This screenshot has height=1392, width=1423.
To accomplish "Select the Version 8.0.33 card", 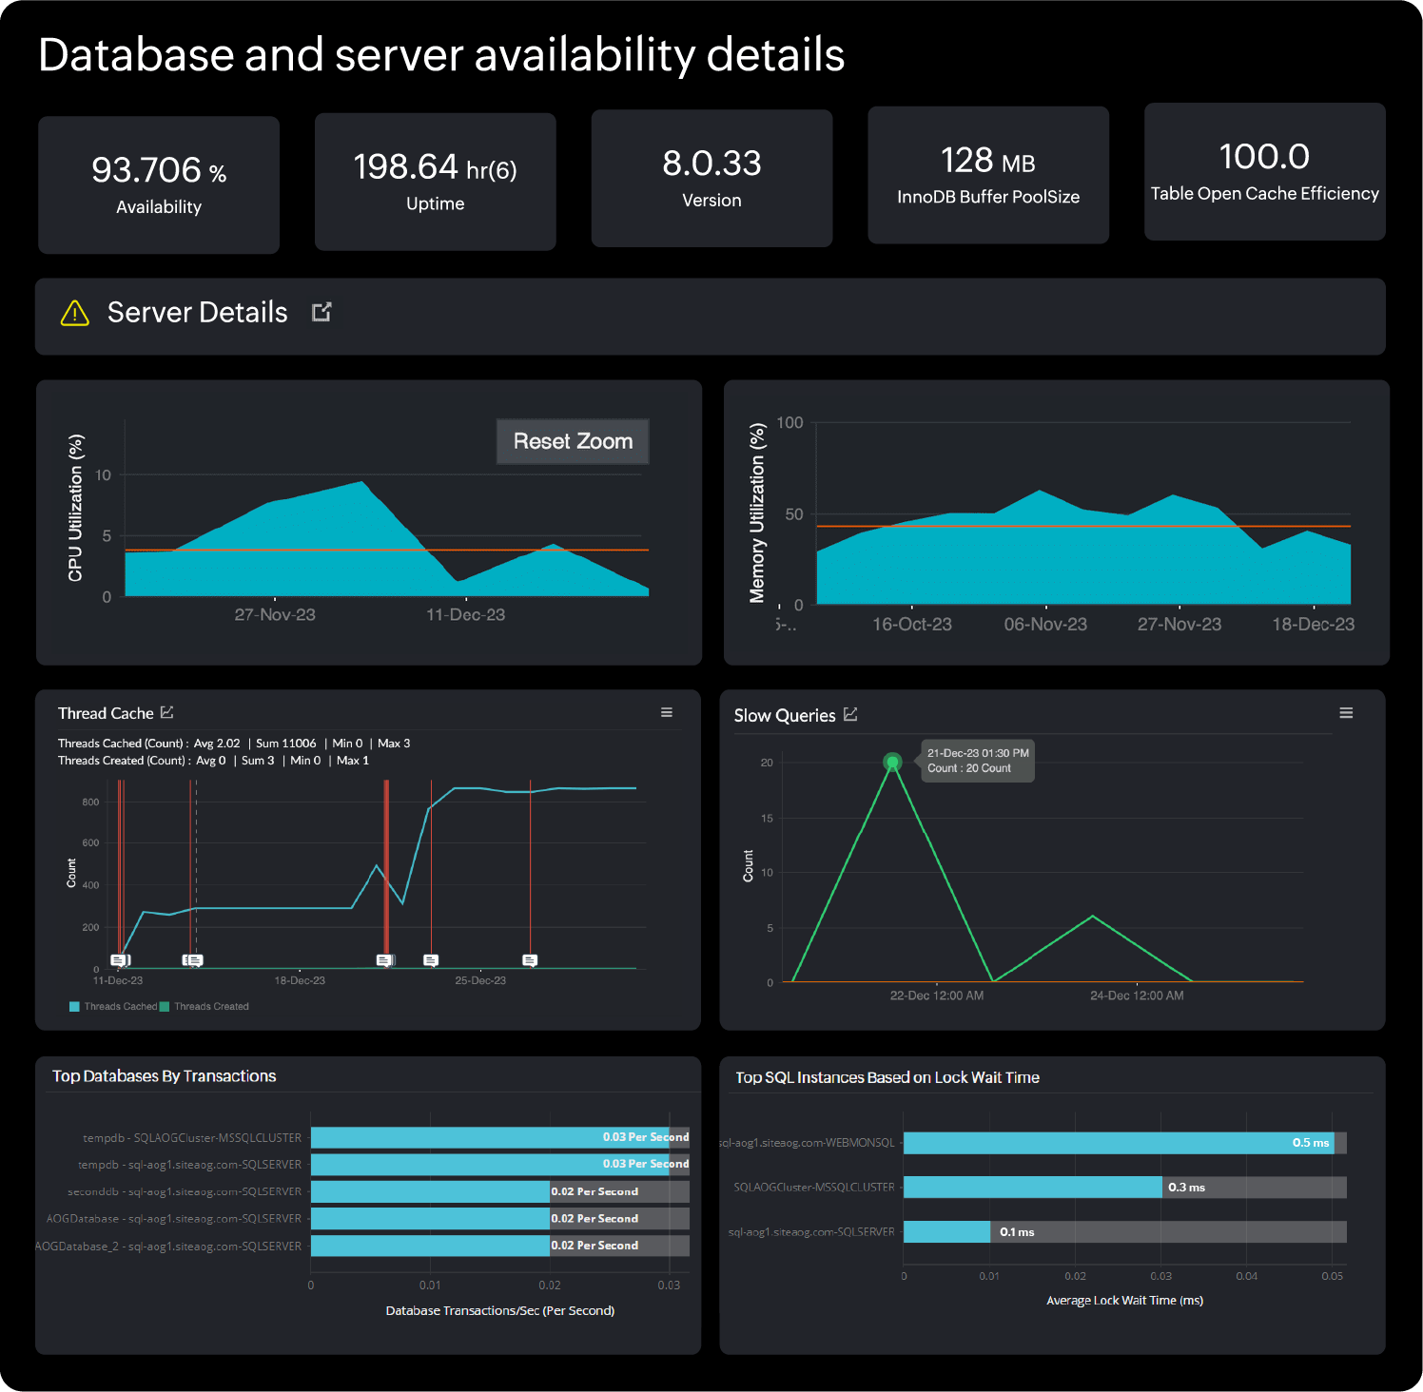I will point(711,179).
